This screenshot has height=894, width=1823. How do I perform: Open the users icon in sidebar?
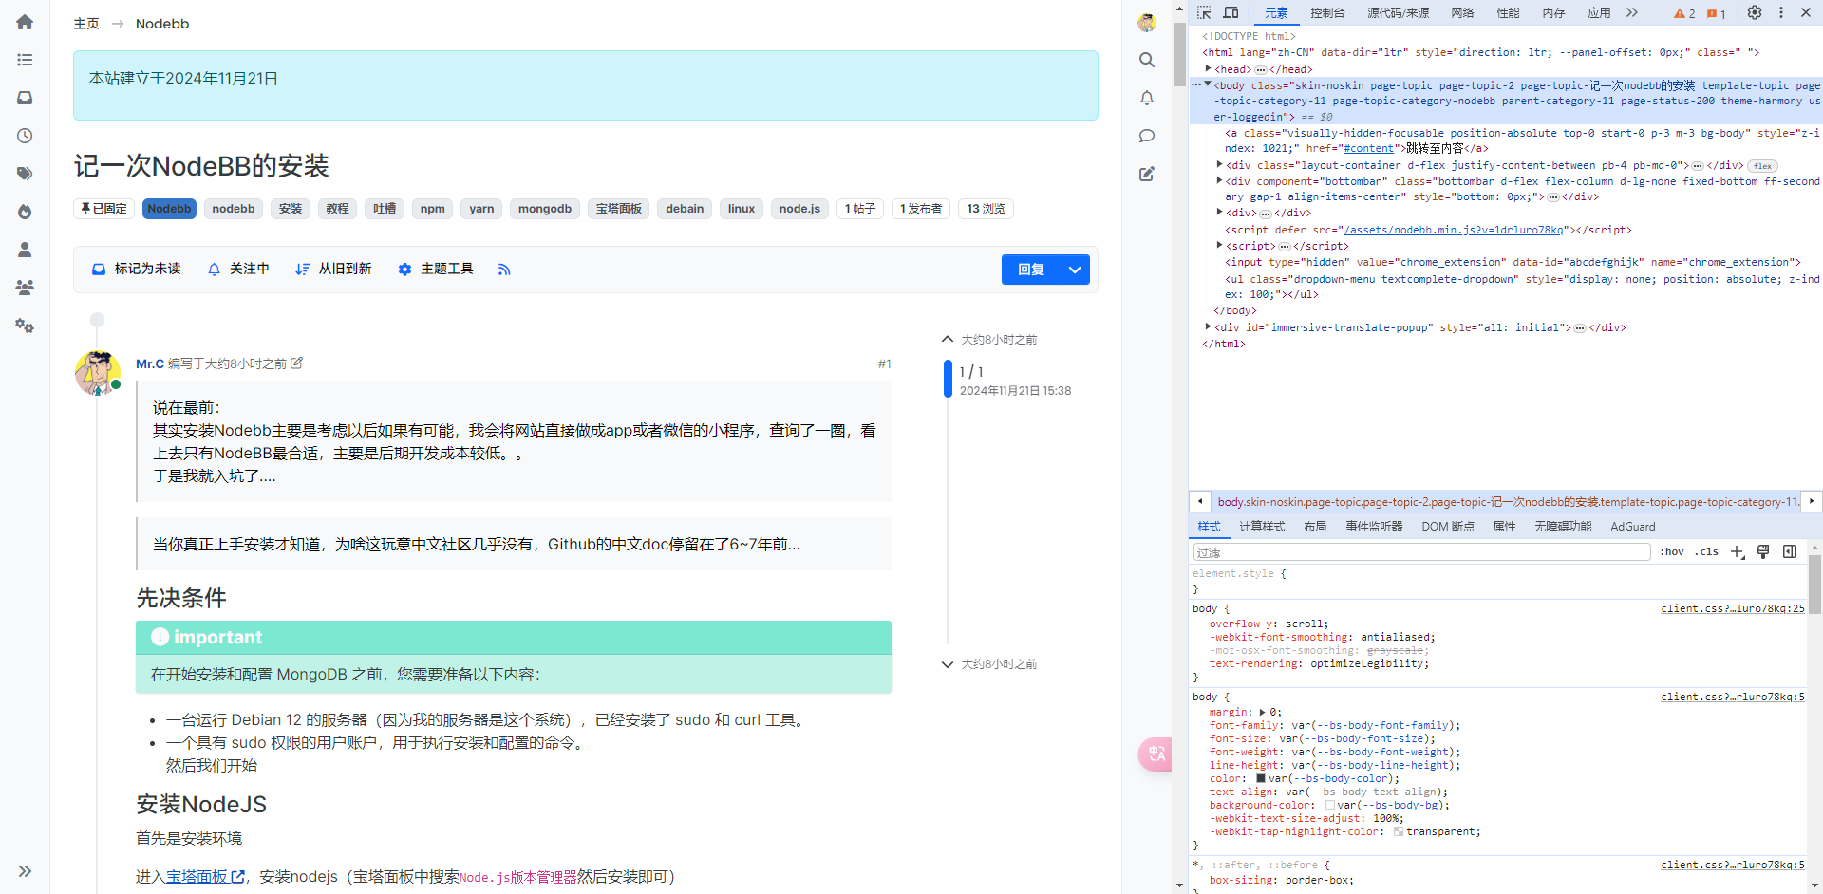tap(25, 250)
